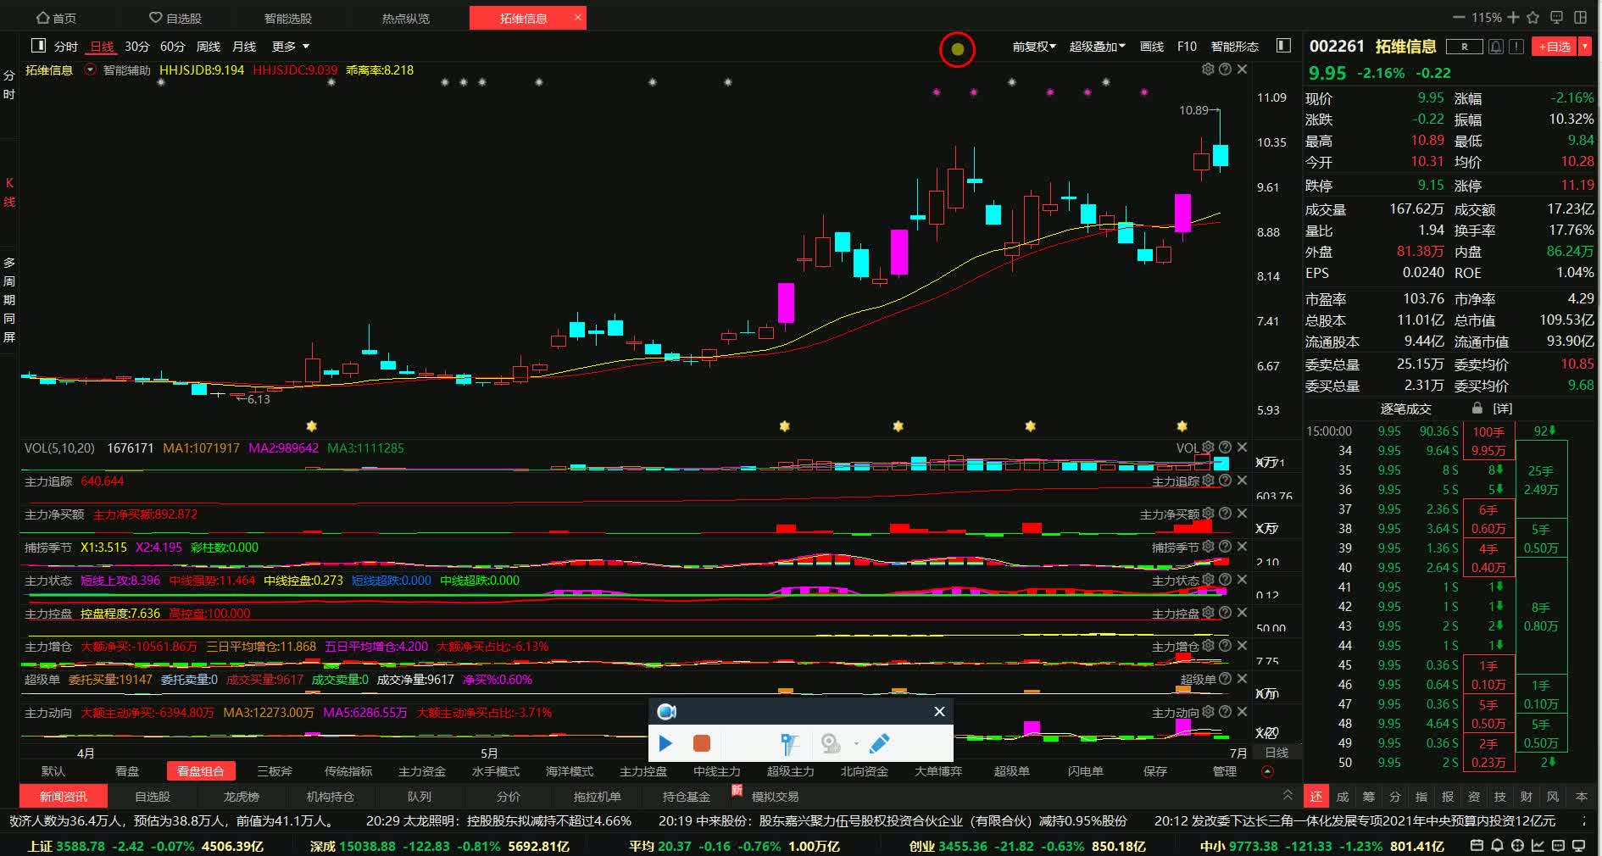Click 智能形态 in chart toolbar
The height and width of the screenshot is (856, 1602).
click(1234, 47)
